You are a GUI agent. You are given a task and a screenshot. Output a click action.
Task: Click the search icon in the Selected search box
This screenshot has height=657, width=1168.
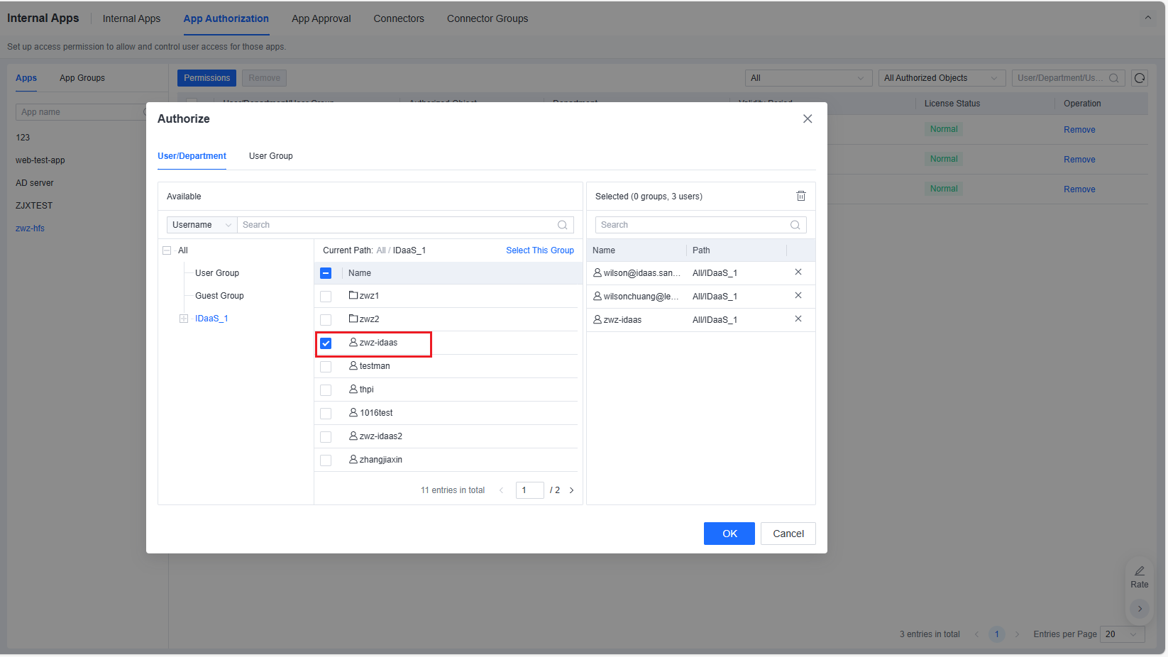click(795, 225)
